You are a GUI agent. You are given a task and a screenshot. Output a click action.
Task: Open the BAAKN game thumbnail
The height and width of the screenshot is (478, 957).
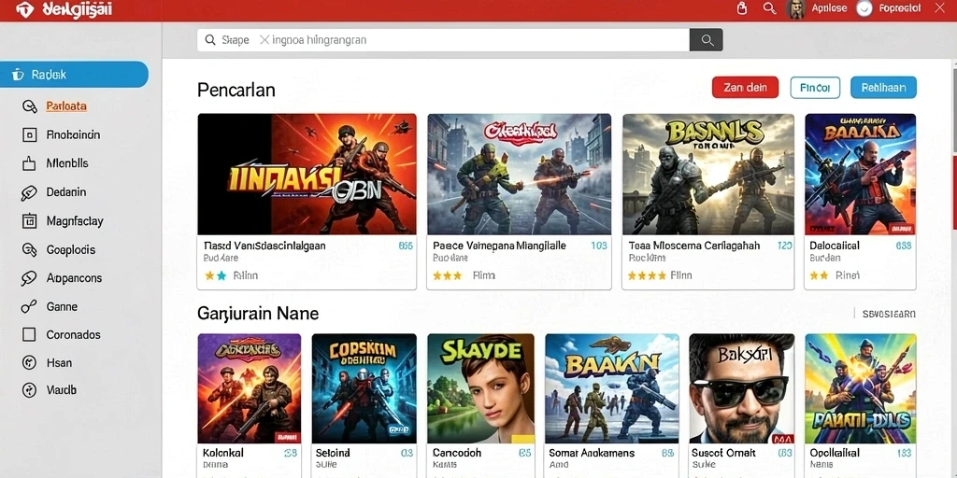click(x=612, y=388)
